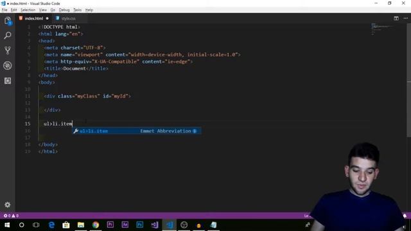This screenshot has width=411, height=231.
Task: Launch Microsoft Edge from taskbar
Action: click(x=51, y=225)
